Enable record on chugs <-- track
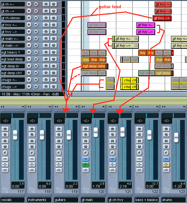This screenshot has height=203, width=187. [29, 80]
